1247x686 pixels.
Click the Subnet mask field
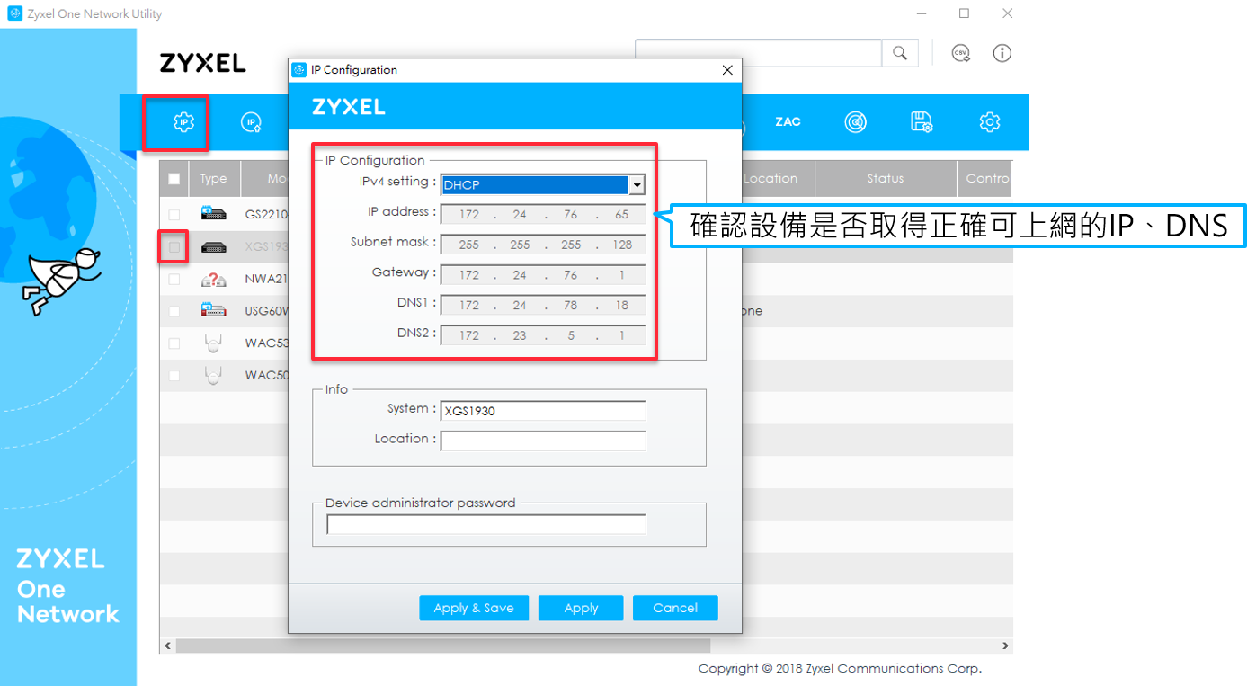click(x=543, y=245)
